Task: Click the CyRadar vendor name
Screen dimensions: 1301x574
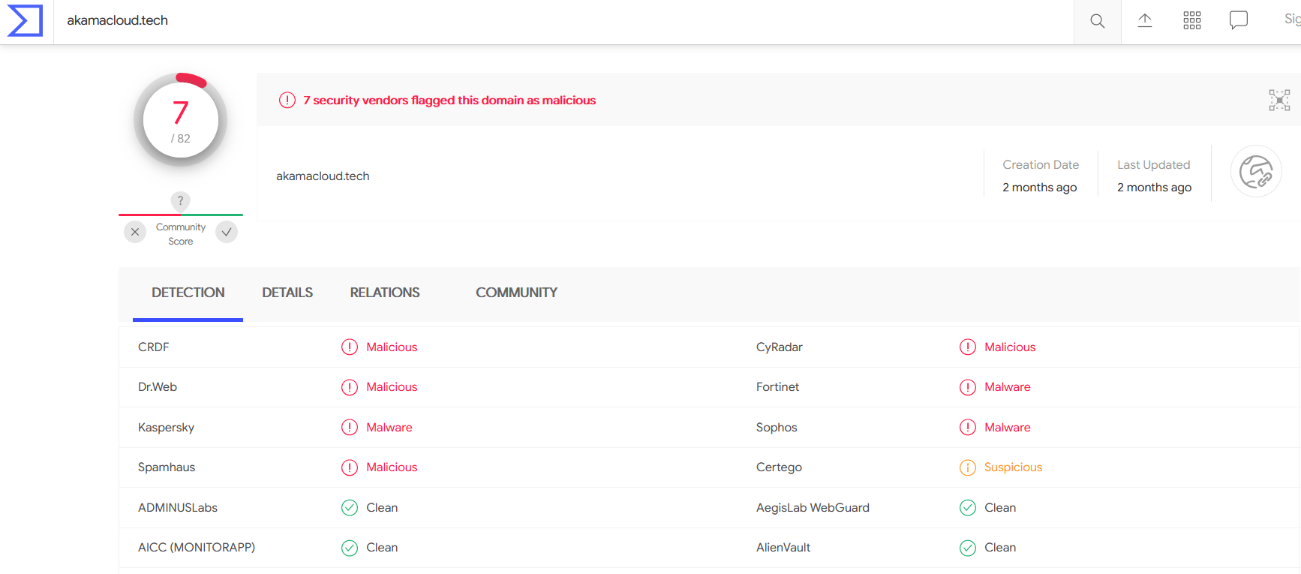Action: click(780, 347)
